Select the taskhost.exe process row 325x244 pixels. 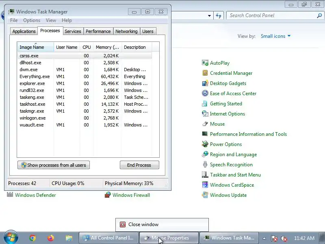[x=84, y=104]
